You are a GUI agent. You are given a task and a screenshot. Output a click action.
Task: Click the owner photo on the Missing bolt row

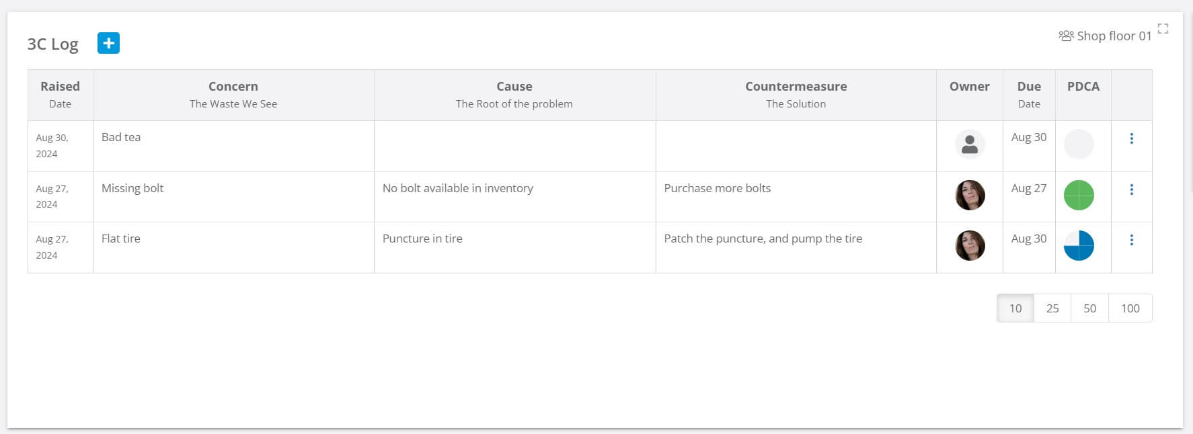[x=969, y=196]
